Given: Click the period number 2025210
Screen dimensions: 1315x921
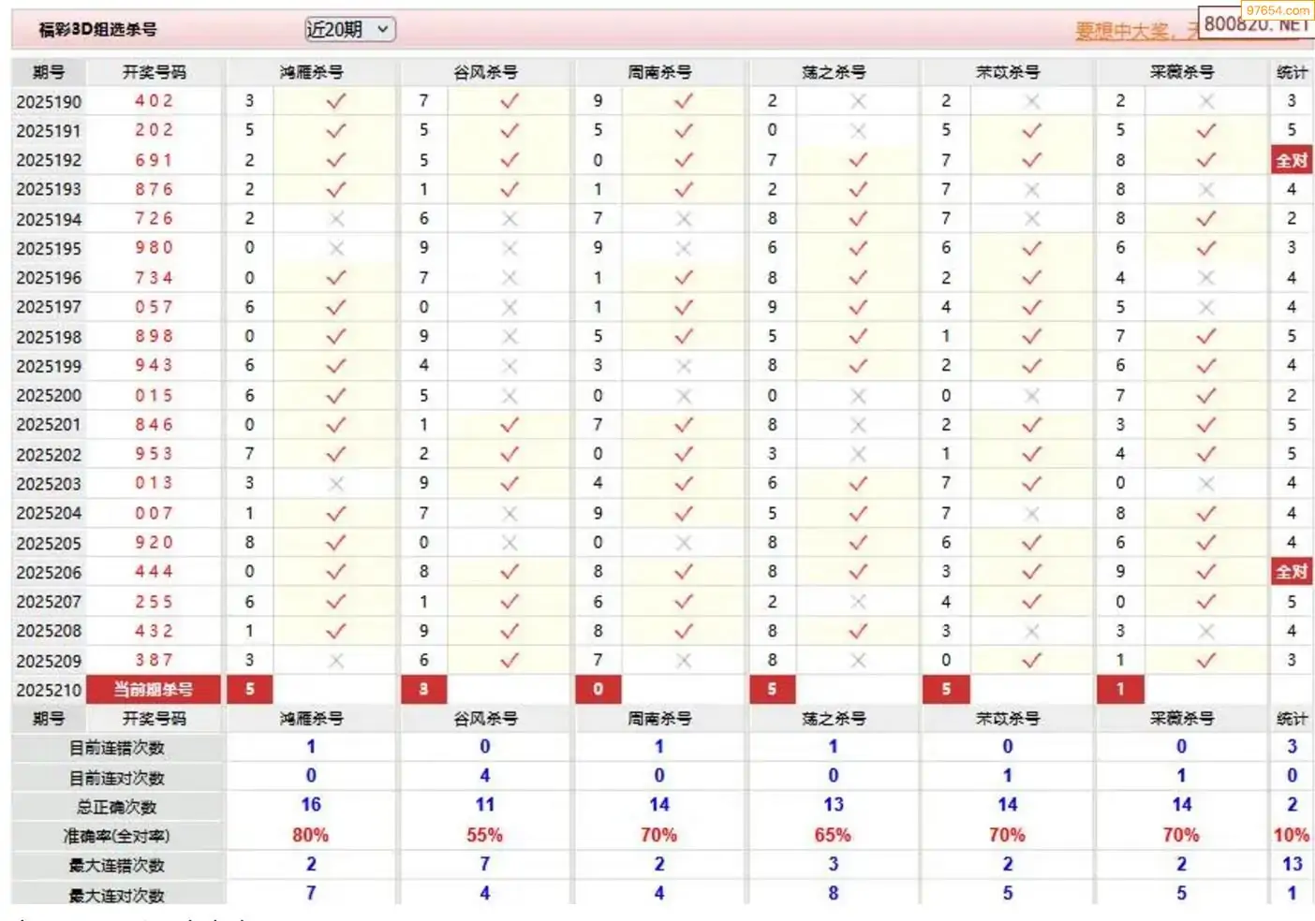Looking at the screenshot, I should [49, 691].
